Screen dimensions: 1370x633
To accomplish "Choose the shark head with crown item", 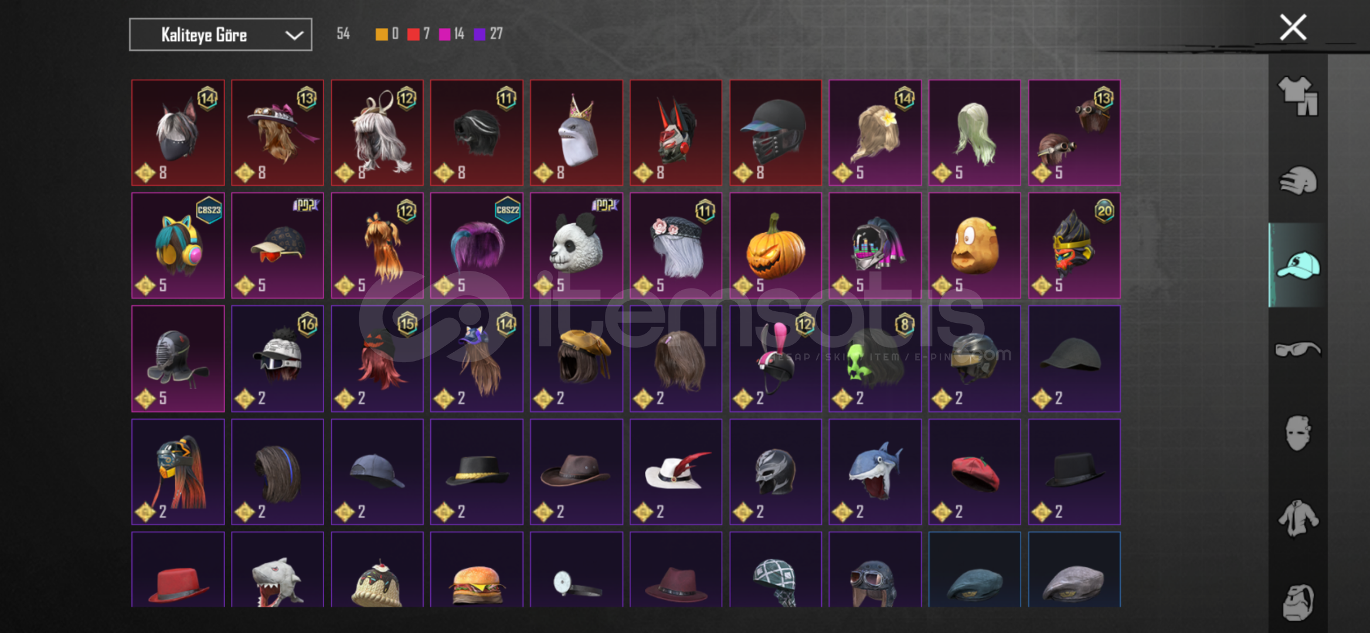I will click(576, 132).
